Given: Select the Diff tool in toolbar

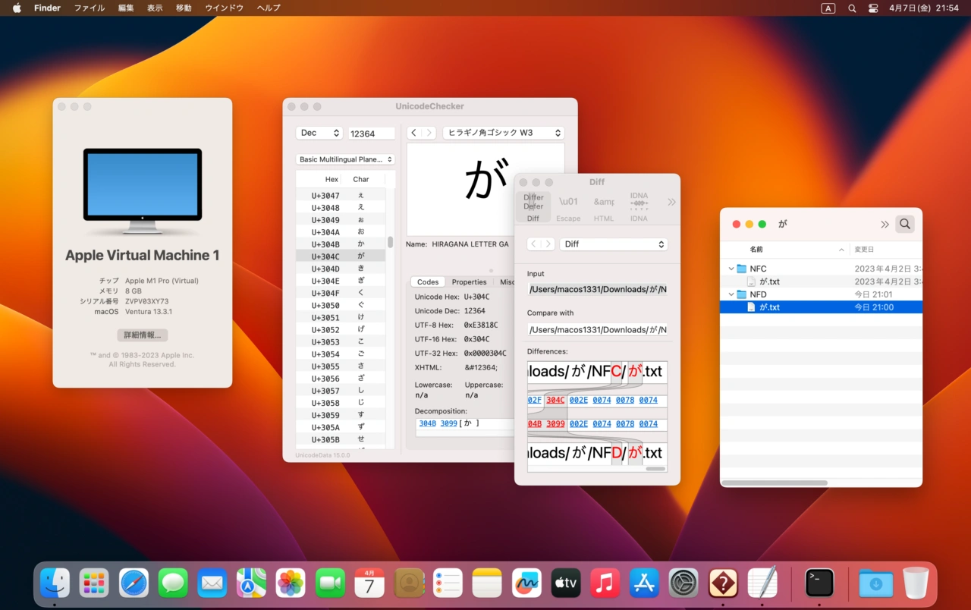Looking at the screenshot, I should (533, 206).
